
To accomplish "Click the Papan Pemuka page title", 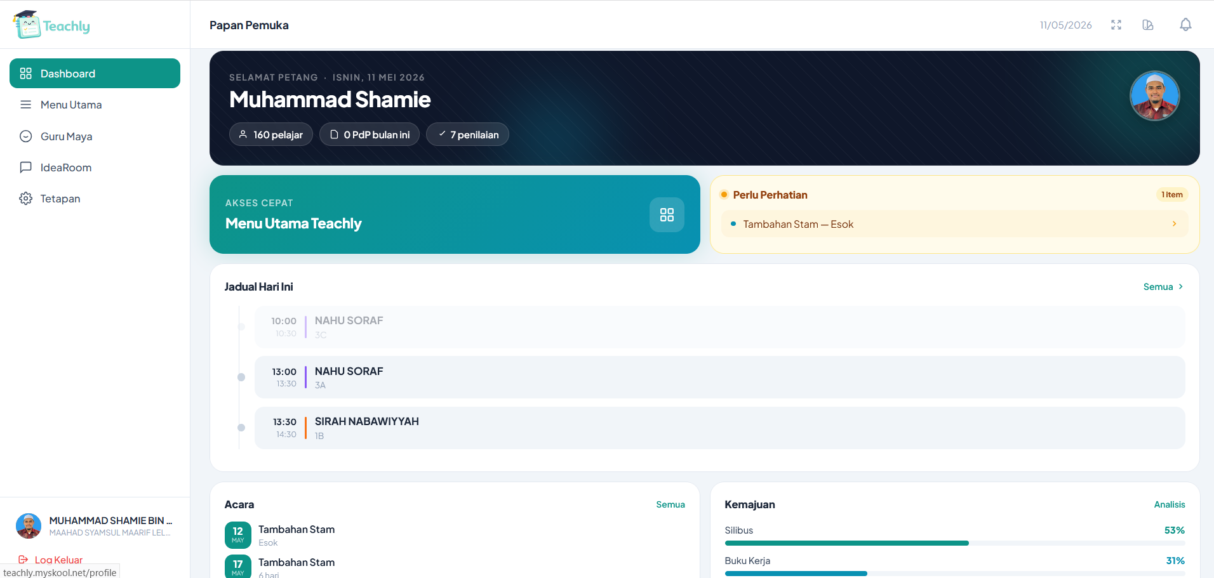I will coord(249,25).
